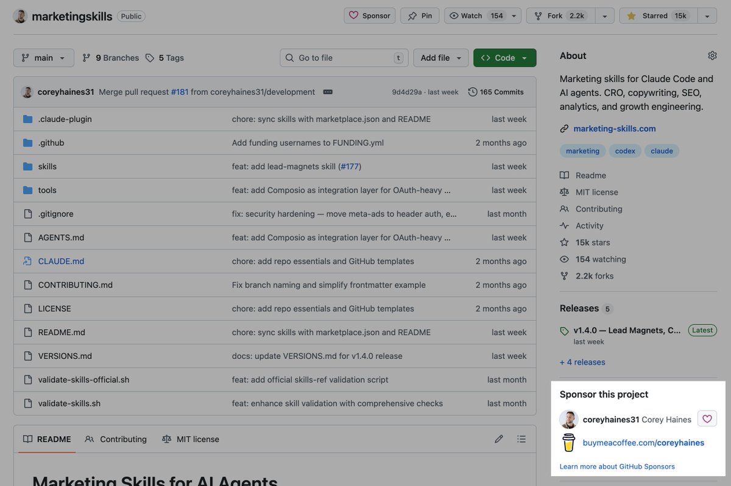Viewport: 731px width, 486px height.
Task: Open the .claude-plugin folder
Action: click(x=65, y=119)
